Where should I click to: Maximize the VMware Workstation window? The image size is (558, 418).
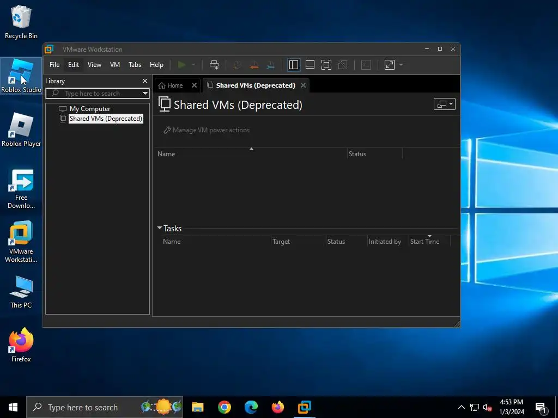click(x=440, y=49)
